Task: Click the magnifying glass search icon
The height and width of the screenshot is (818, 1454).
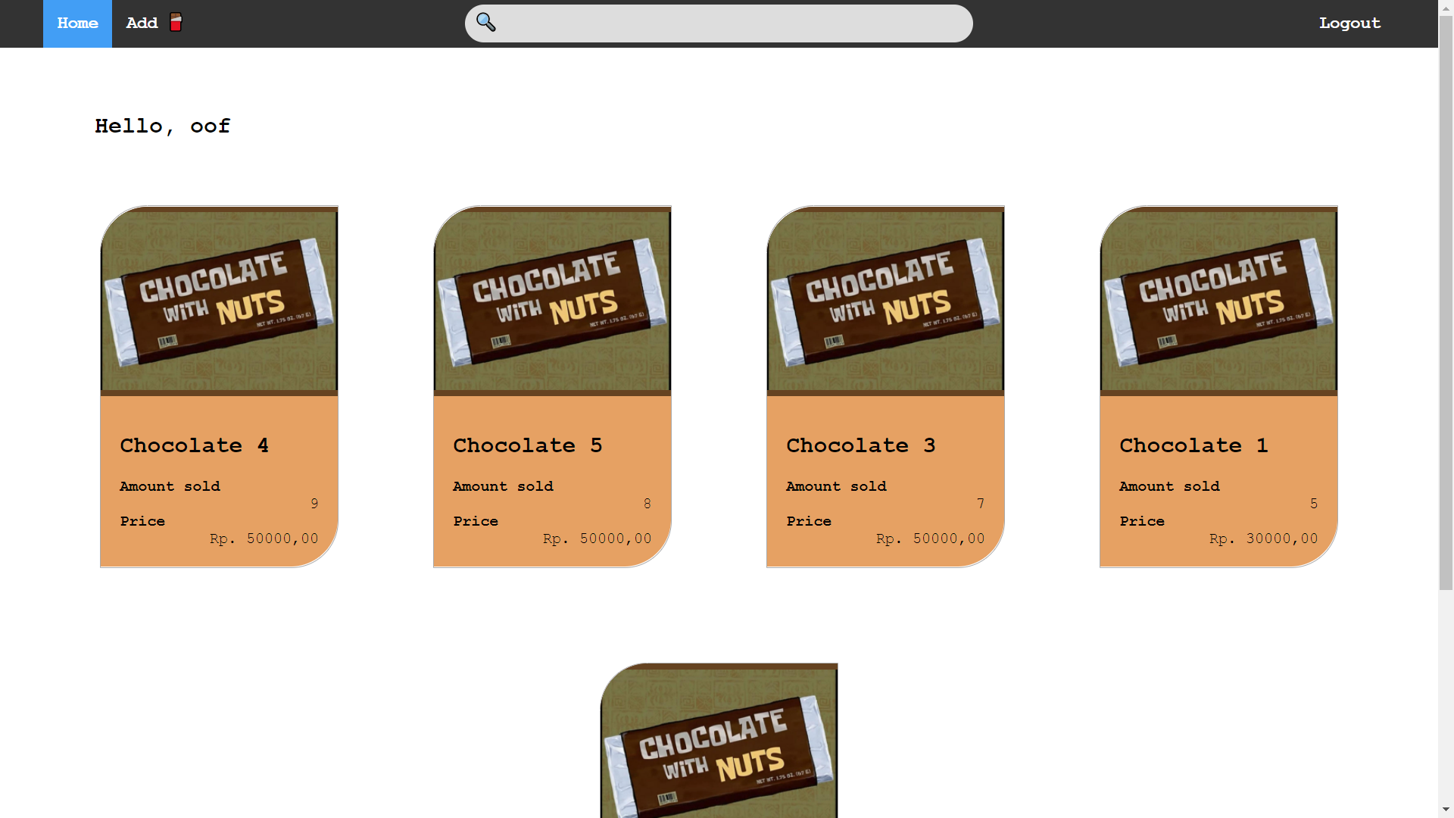Action: 485,23
